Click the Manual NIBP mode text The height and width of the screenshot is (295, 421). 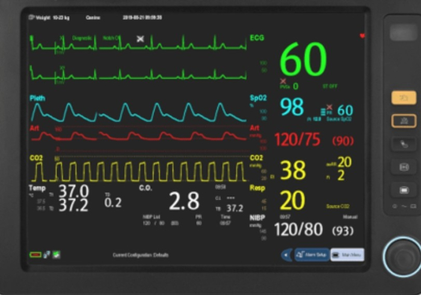point(350,217)
